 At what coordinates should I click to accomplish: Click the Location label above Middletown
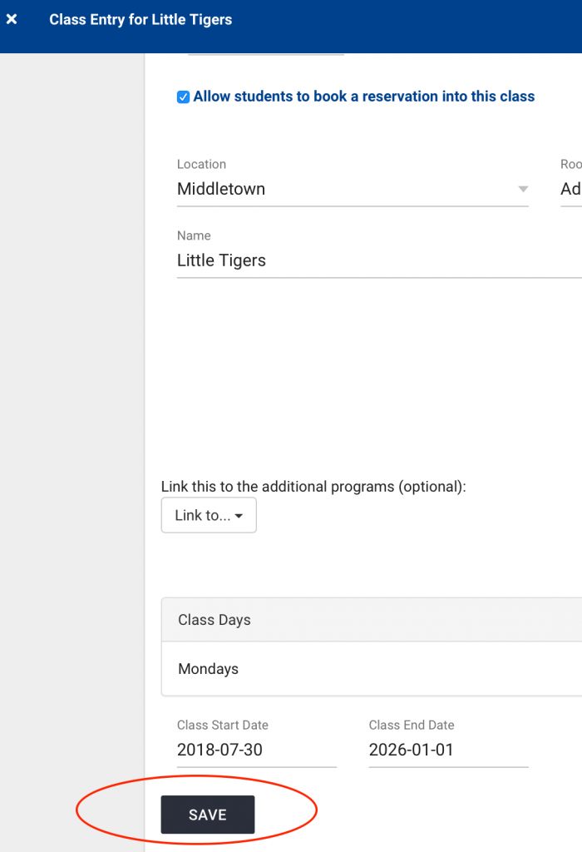coord(201,164)
